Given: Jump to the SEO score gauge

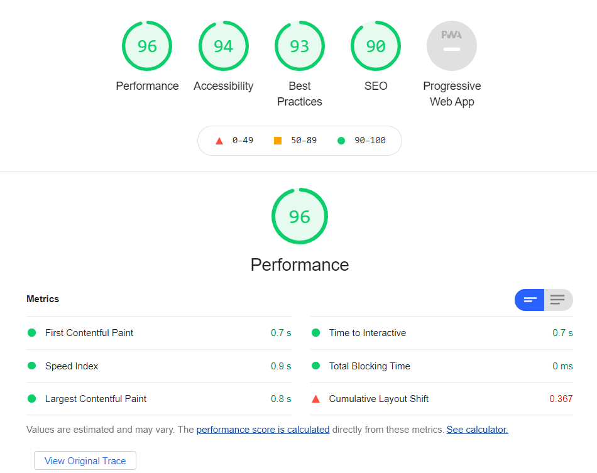Looking at the screenshot, I should tap(376, 46).
